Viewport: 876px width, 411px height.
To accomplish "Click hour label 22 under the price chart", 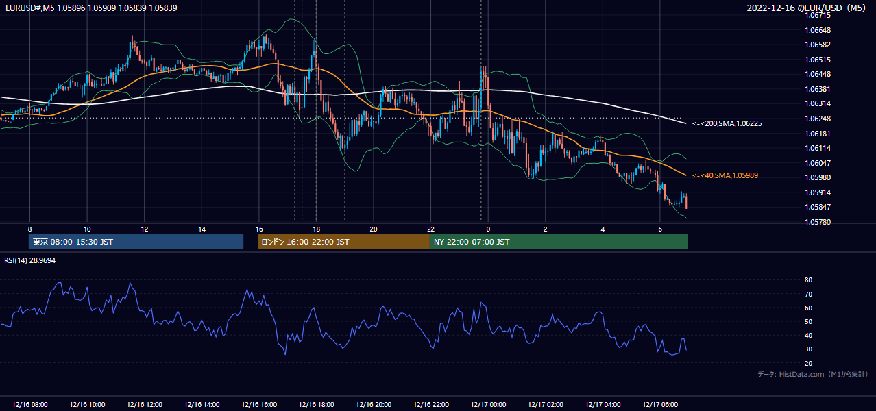I will click(x=431, y=229).
